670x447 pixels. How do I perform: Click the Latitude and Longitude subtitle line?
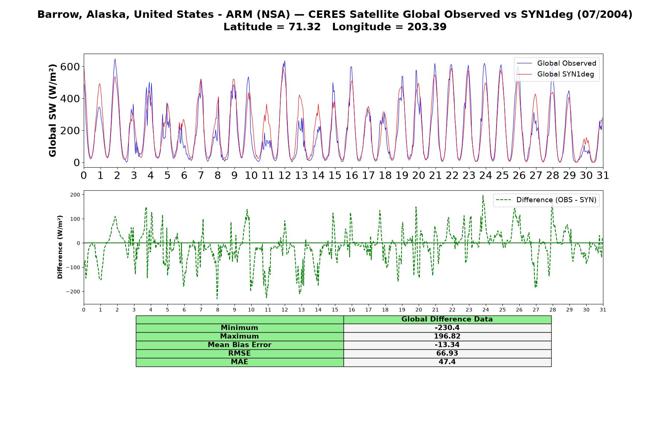point(335,27)
